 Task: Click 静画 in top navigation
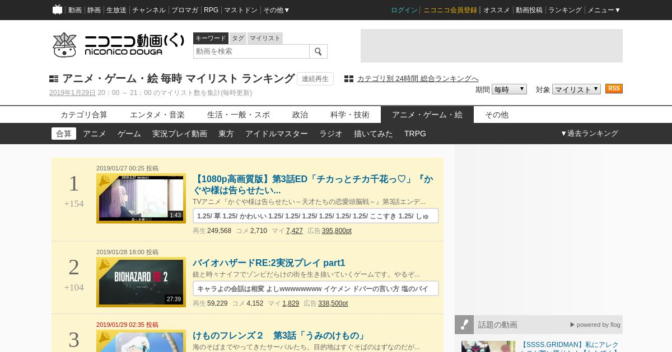(x=94, y=10)
